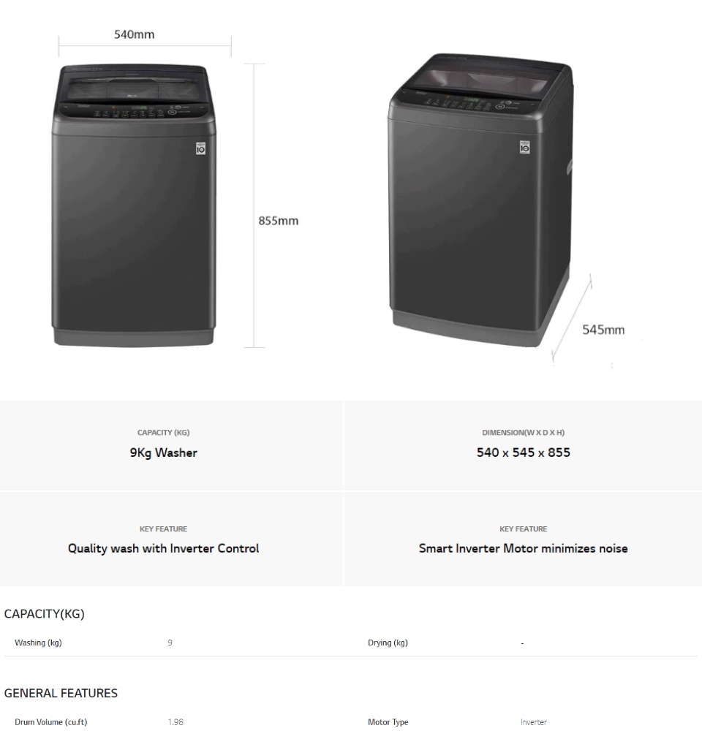The image size is (702, 731).
Task: Click the warranty badge on angled-view washer
Action: [x=525, y=147]
